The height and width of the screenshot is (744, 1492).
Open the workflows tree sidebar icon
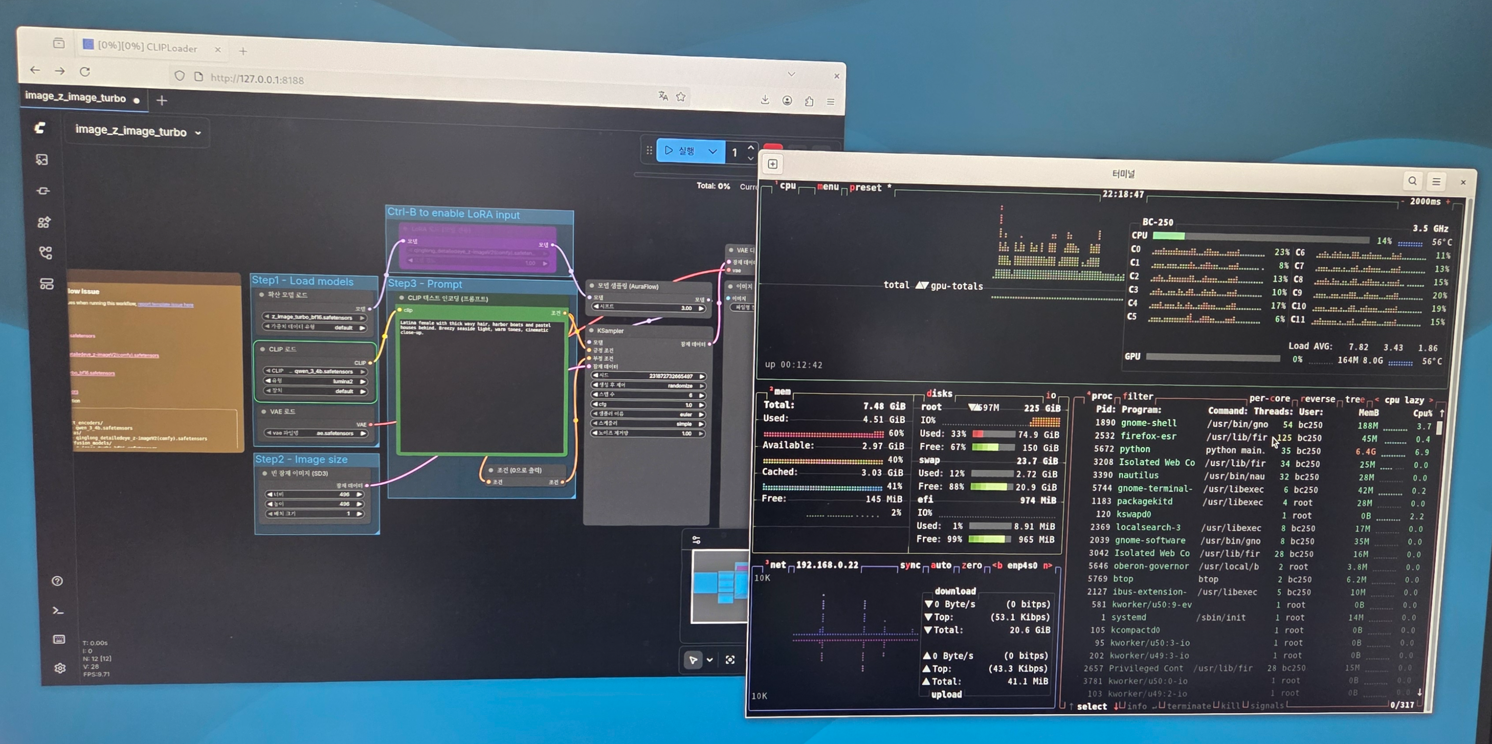coord(45,252)
